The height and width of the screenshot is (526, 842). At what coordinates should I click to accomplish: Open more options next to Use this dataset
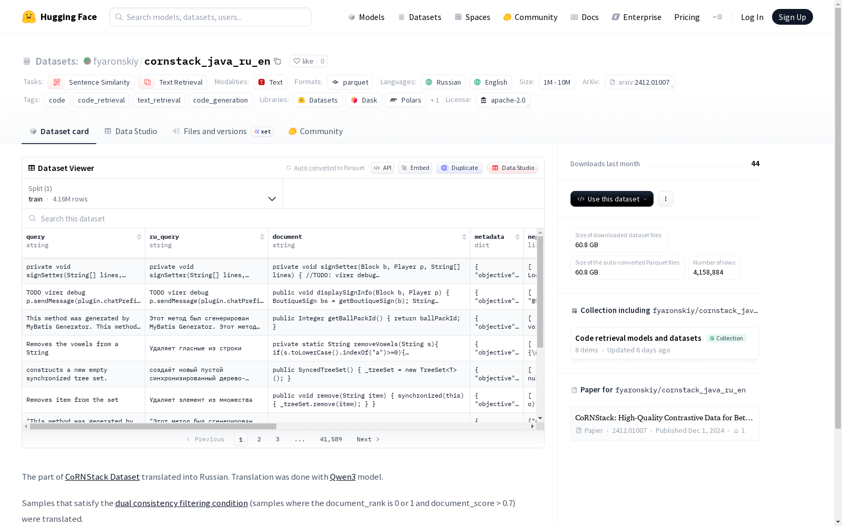tap(666, 199)
